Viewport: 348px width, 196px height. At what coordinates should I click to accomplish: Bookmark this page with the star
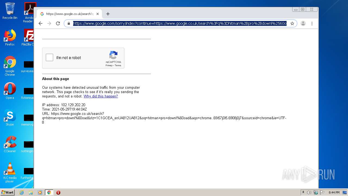pyautogui.click(x=292, y=23)
